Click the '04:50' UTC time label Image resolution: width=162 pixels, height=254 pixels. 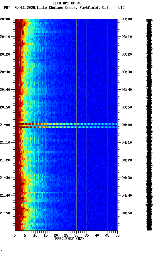pyautogui.click(x=127, y=213)
